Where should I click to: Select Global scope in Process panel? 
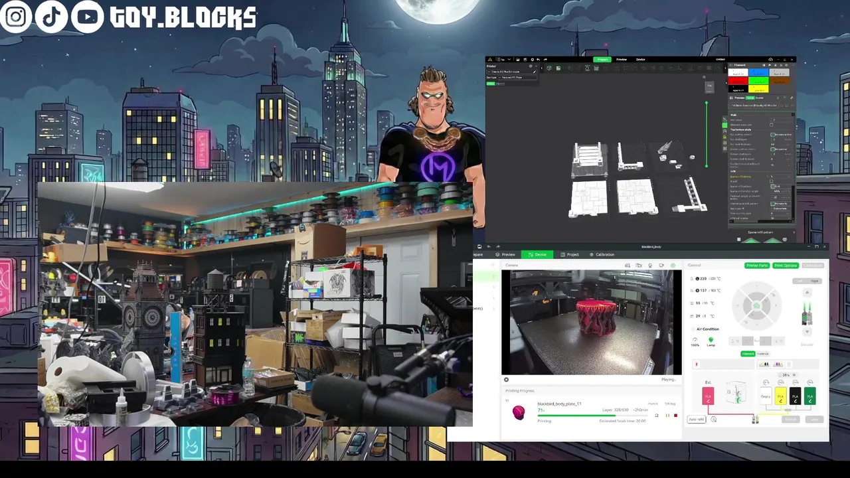tap(750, 98)
